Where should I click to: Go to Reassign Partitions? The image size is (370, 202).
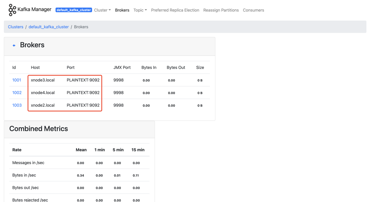(221, 10)
